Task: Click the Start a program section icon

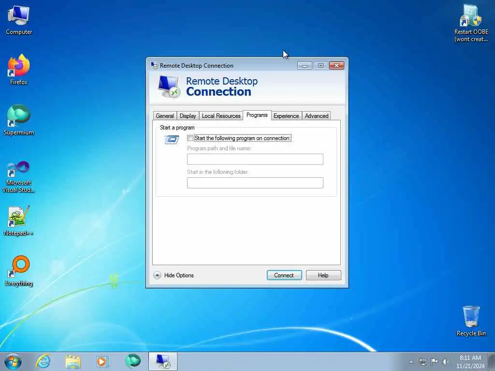Action: click(172, 139)
